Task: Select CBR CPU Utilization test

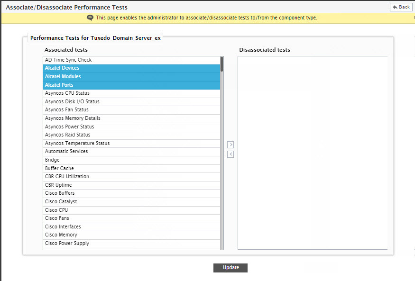Action: [x=131, y=177]
